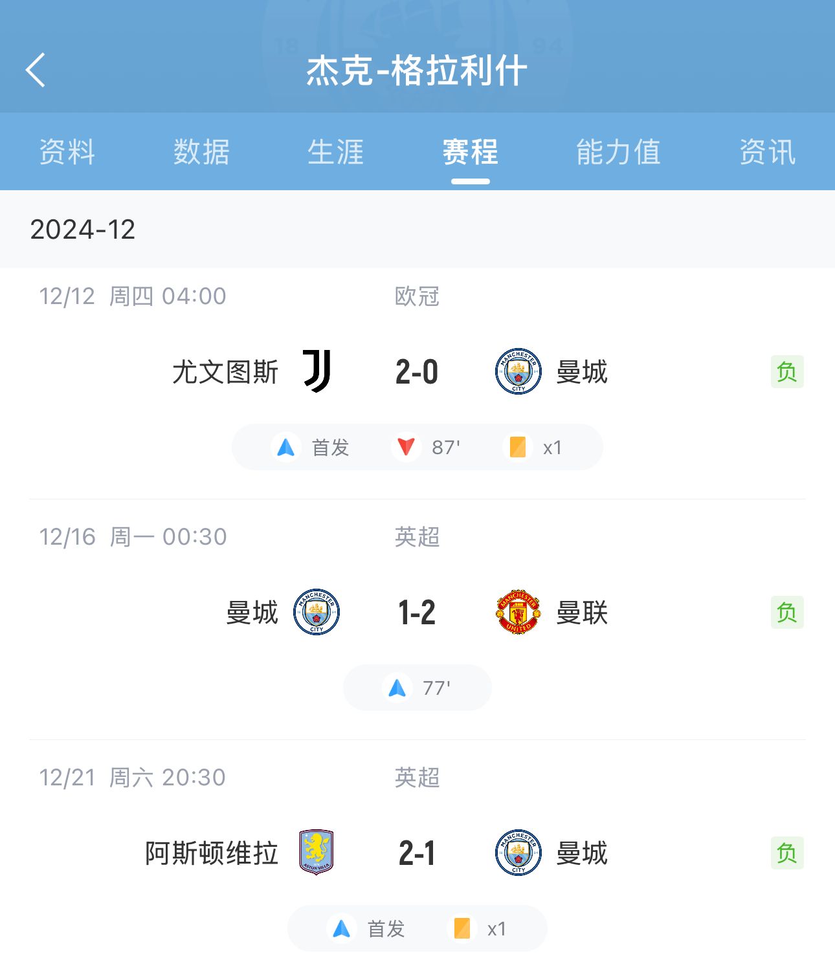Switch to the 数据 tab
This screenshot has width=835, height=971.
(x=201, y=153)
